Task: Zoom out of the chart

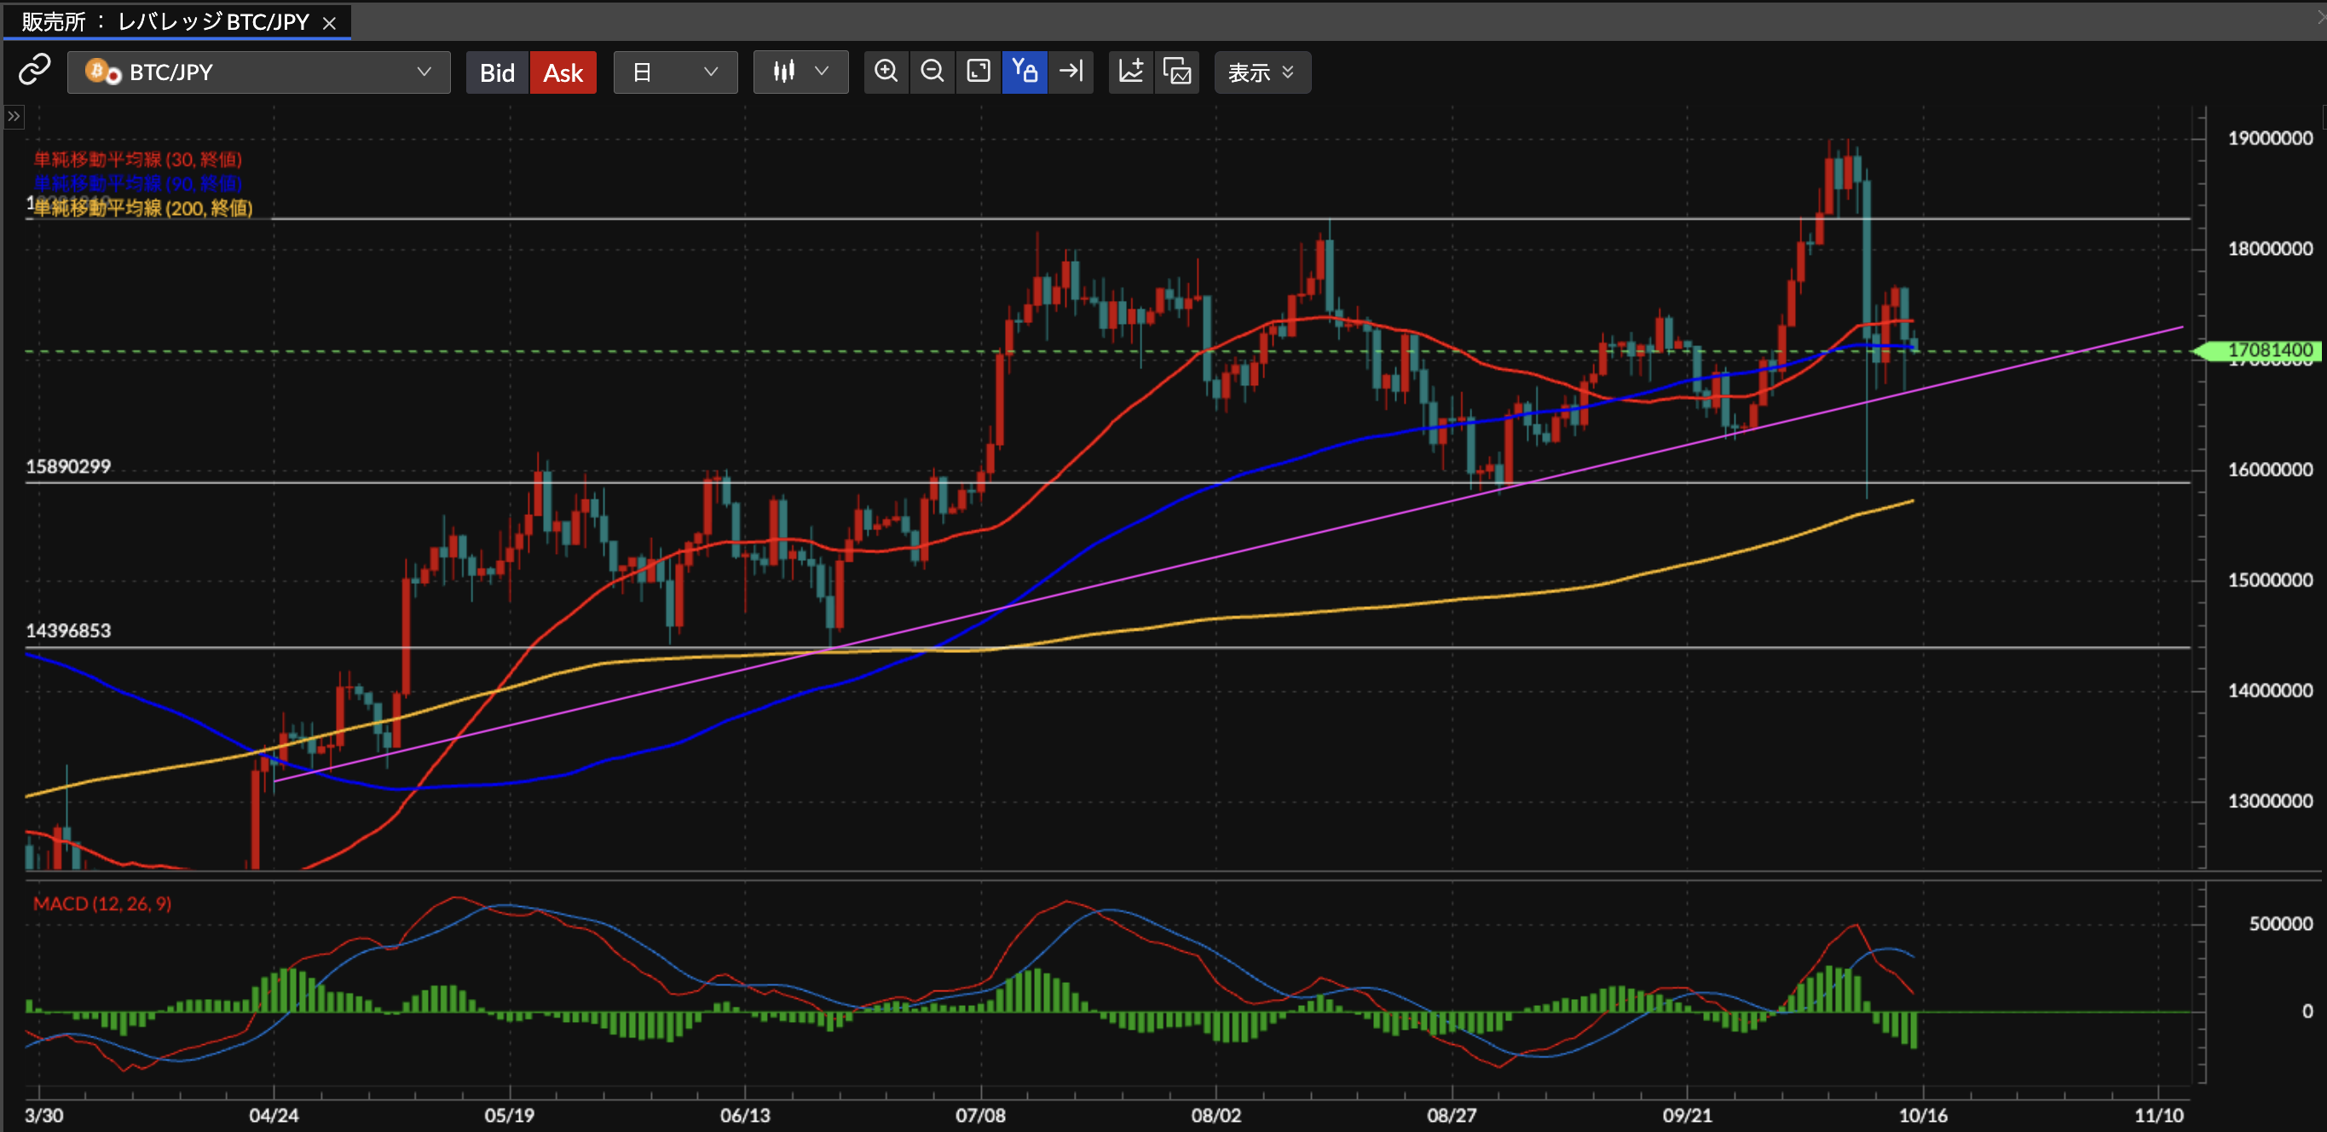Action: (x=933, y=72)
